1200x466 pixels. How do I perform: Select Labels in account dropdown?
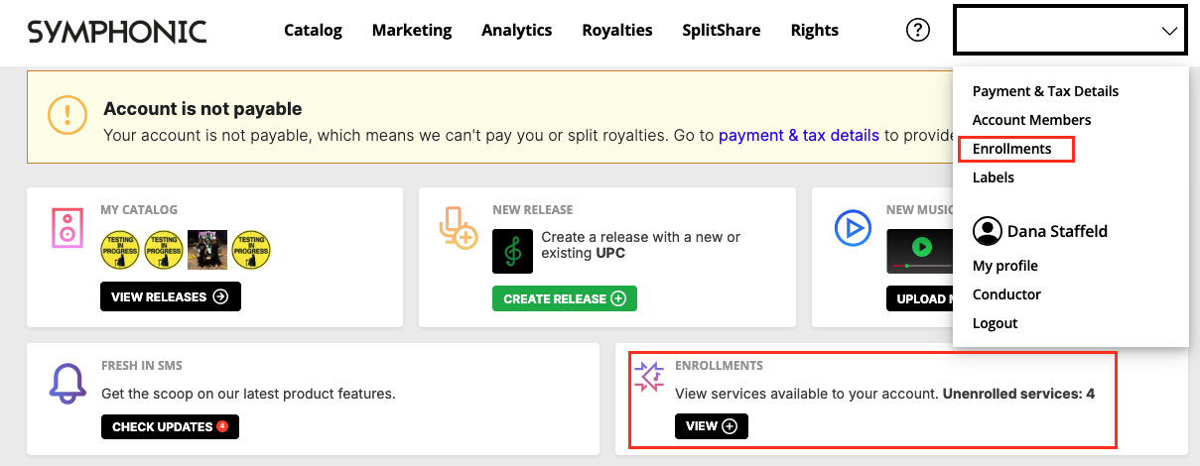[993, 177]
